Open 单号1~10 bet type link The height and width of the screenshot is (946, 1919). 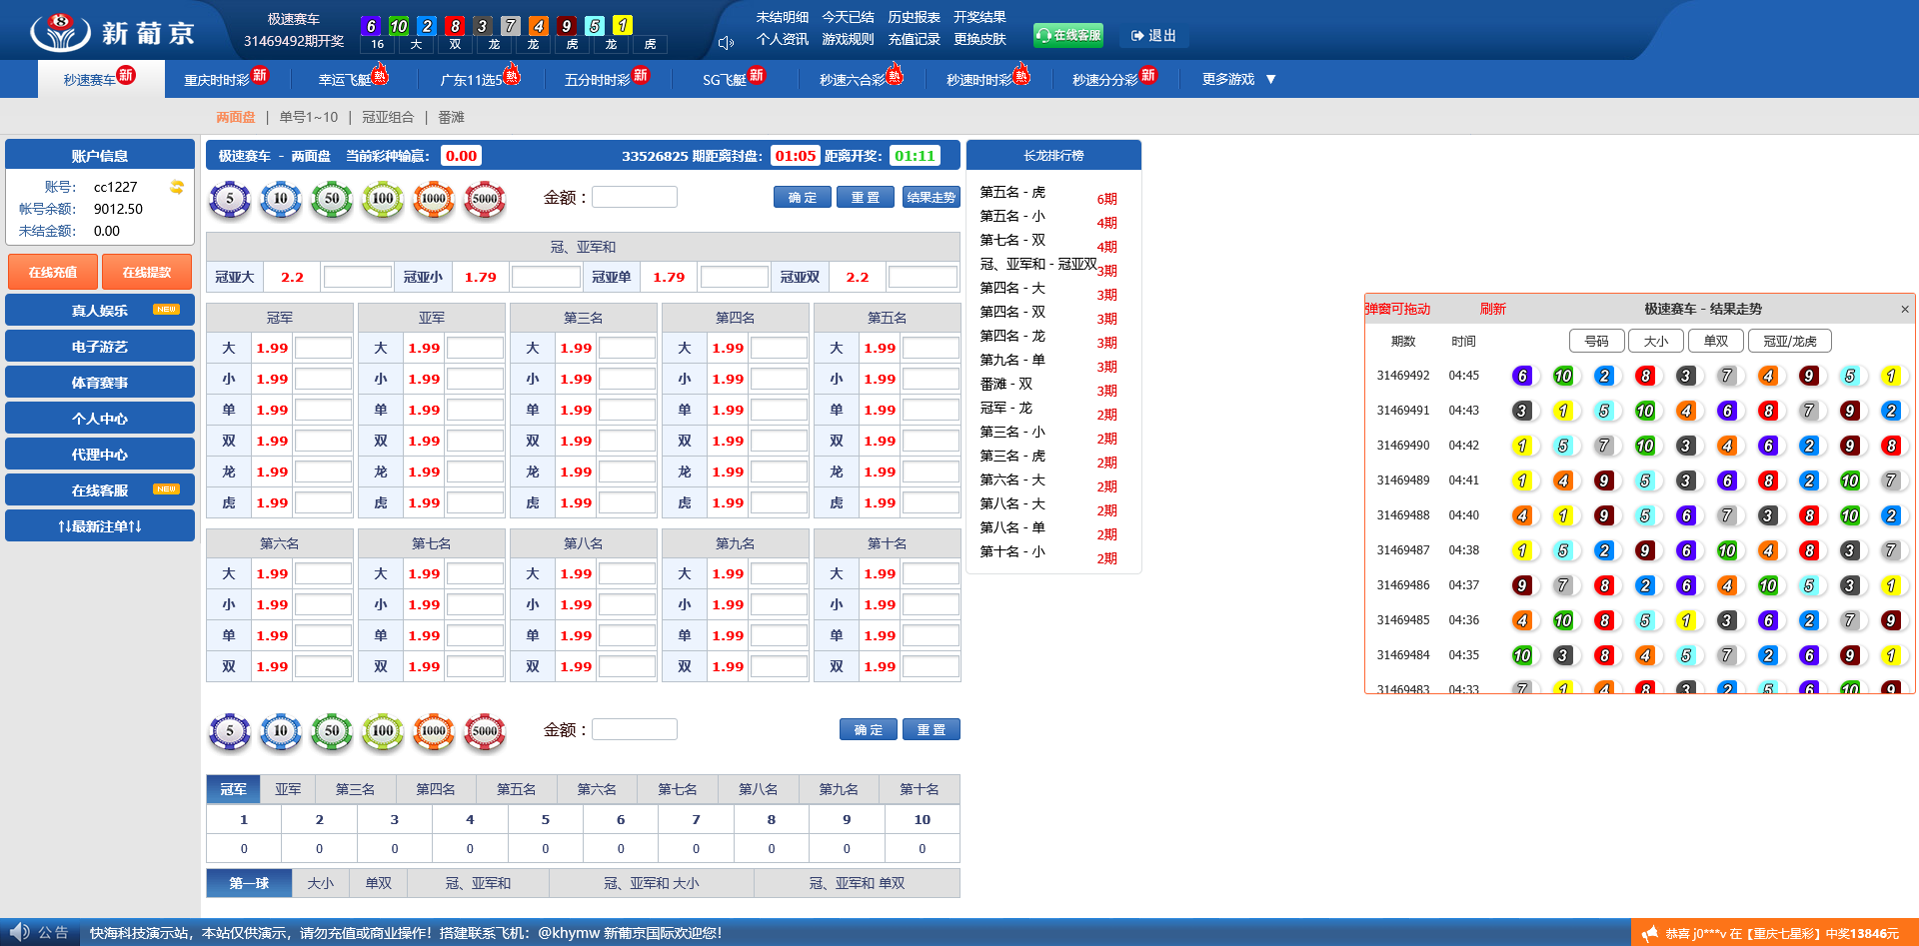309,117
